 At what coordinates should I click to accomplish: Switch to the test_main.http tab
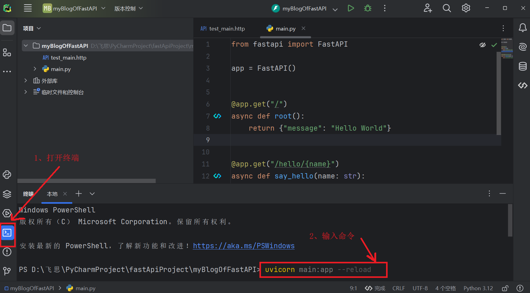(227, 28)
